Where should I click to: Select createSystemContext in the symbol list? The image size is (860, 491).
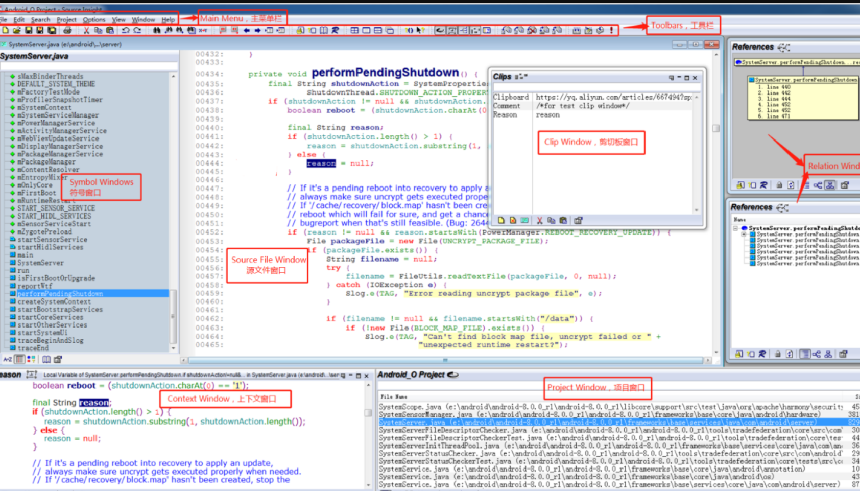pos(54,301)
